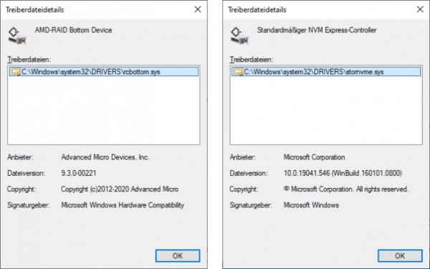430x269 pixels.
Task: Click the rcbottom.sys file icon
Action: pyautogui.click(x=16, y=72)
